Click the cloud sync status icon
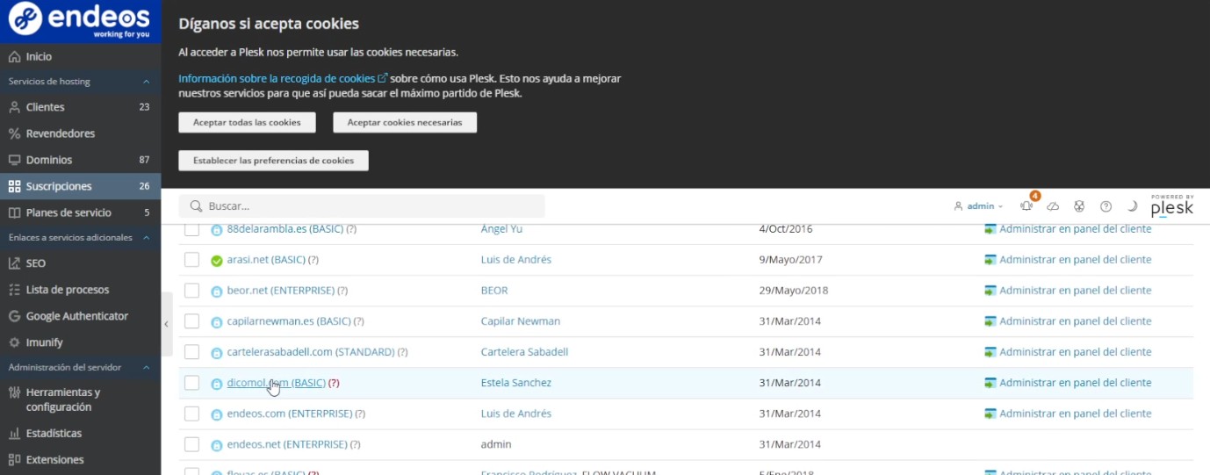 [1053, 206]
